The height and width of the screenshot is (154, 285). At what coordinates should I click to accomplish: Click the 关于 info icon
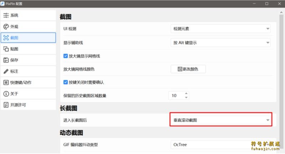tap(6, 94)
